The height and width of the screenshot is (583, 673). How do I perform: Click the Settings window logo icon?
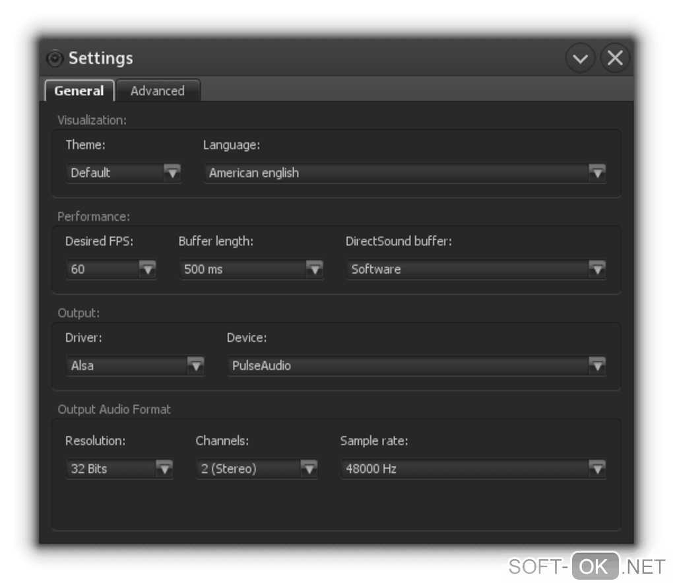54,59
